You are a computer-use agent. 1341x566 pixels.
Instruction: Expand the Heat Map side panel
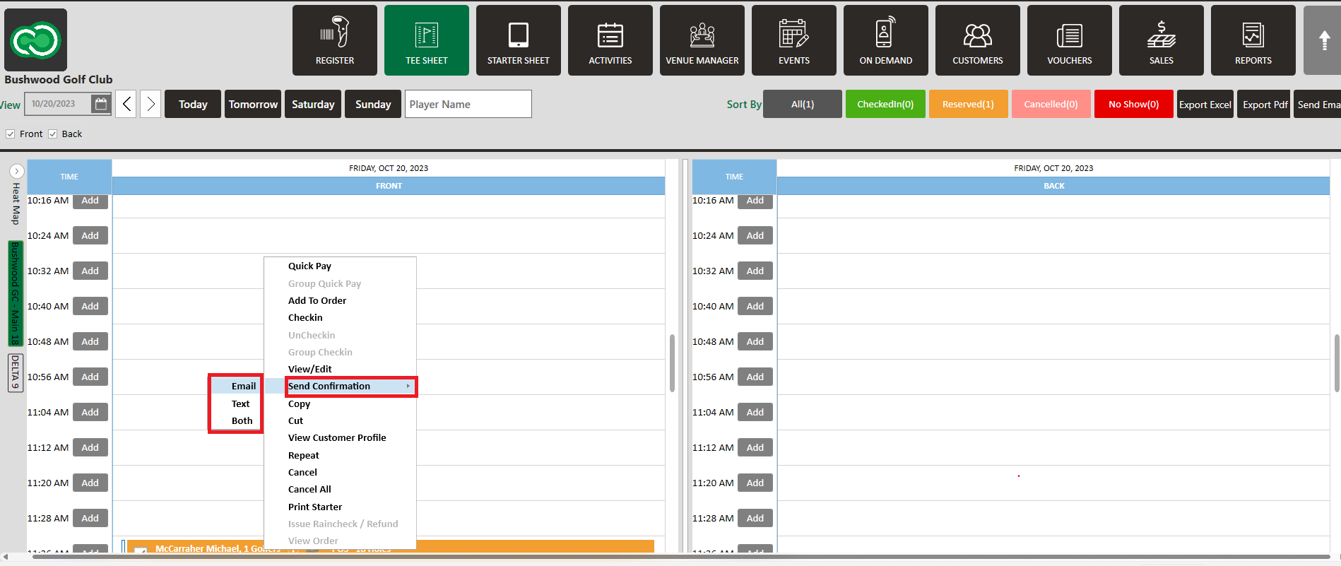coord(17,171)
